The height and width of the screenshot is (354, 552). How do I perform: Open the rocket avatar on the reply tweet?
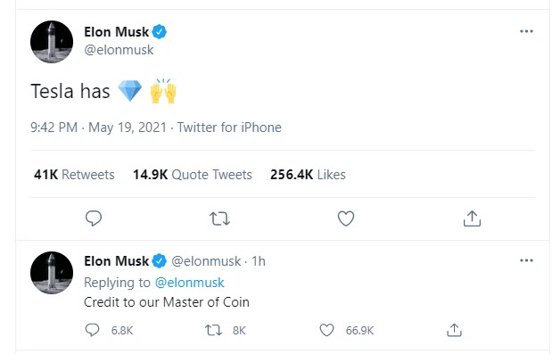(52, 273)
